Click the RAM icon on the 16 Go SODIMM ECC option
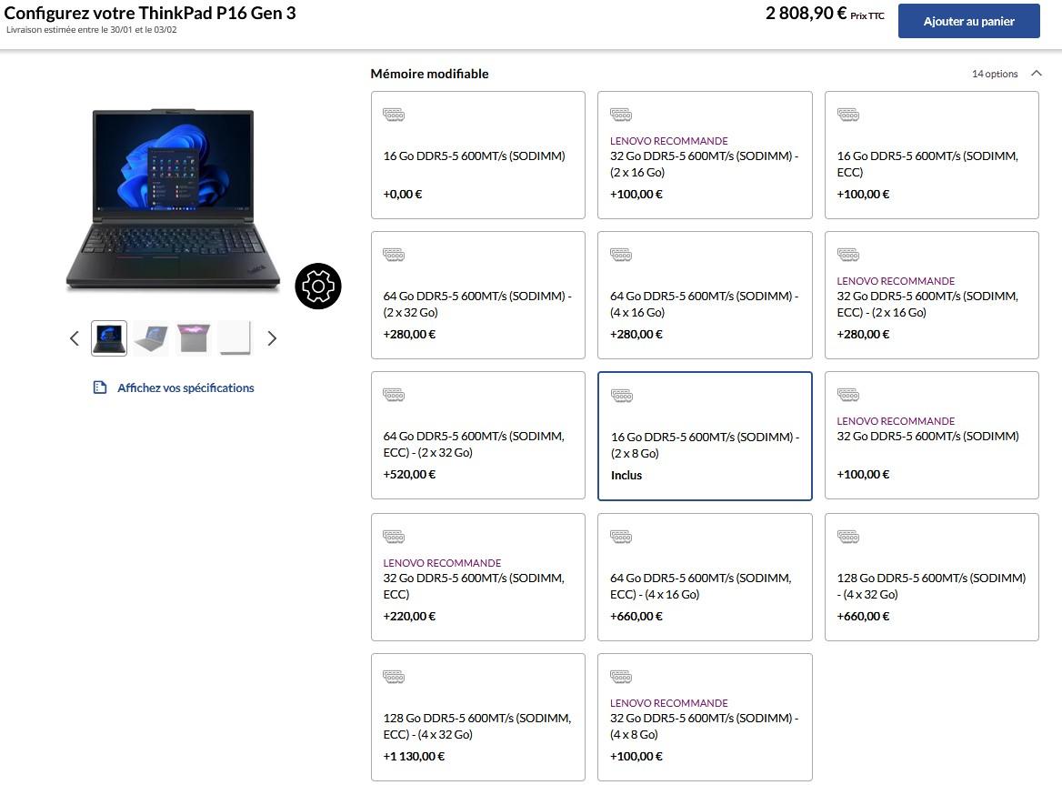The image size is (1062, 785). click(848, 115)
